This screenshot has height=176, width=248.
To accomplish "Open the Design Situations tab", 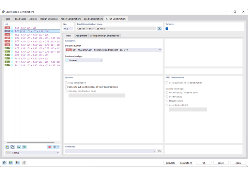I will [49, 19].
